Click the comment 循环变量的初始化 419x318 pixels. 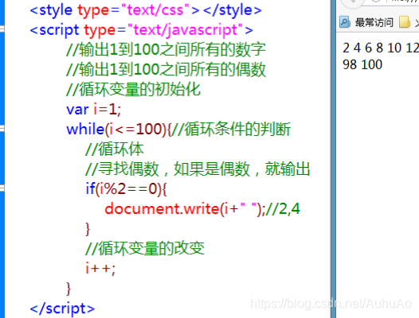tap(133, 89)
